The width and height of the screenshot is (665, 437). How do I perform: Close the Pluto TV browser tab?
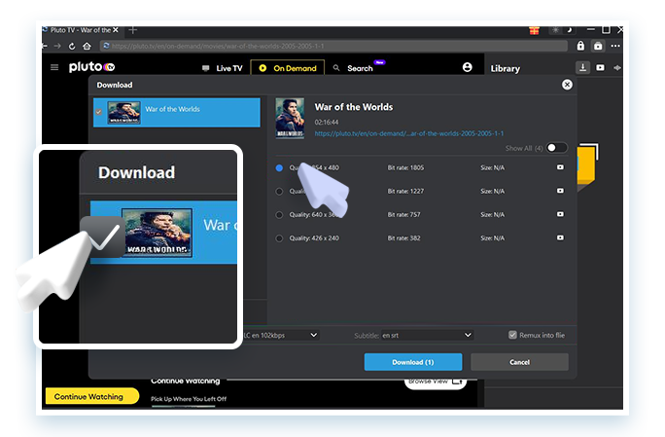(x=116, y=30)
